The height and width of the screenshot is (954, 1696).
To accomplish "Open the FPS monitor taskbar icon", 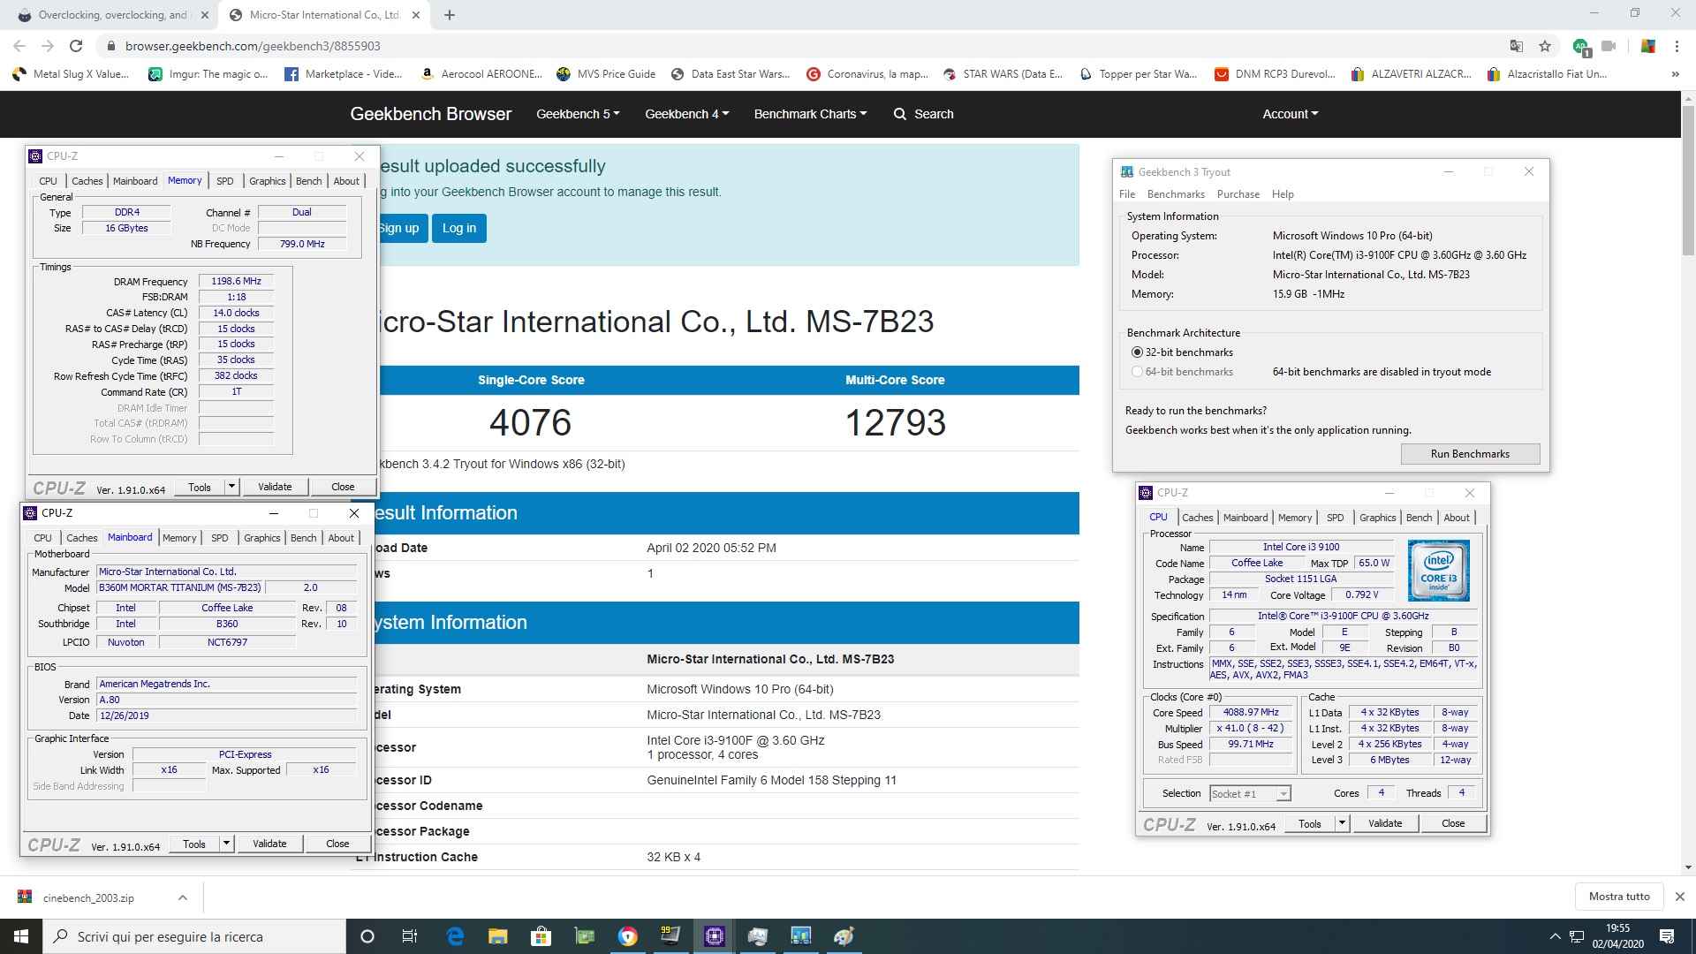I will coord(670,936).
